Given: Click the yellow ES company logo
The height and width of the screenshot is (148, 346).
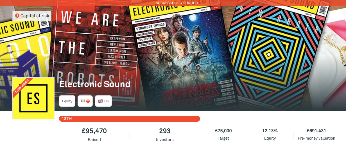Looking at the screenshot, I should click(x=33, y=98).
